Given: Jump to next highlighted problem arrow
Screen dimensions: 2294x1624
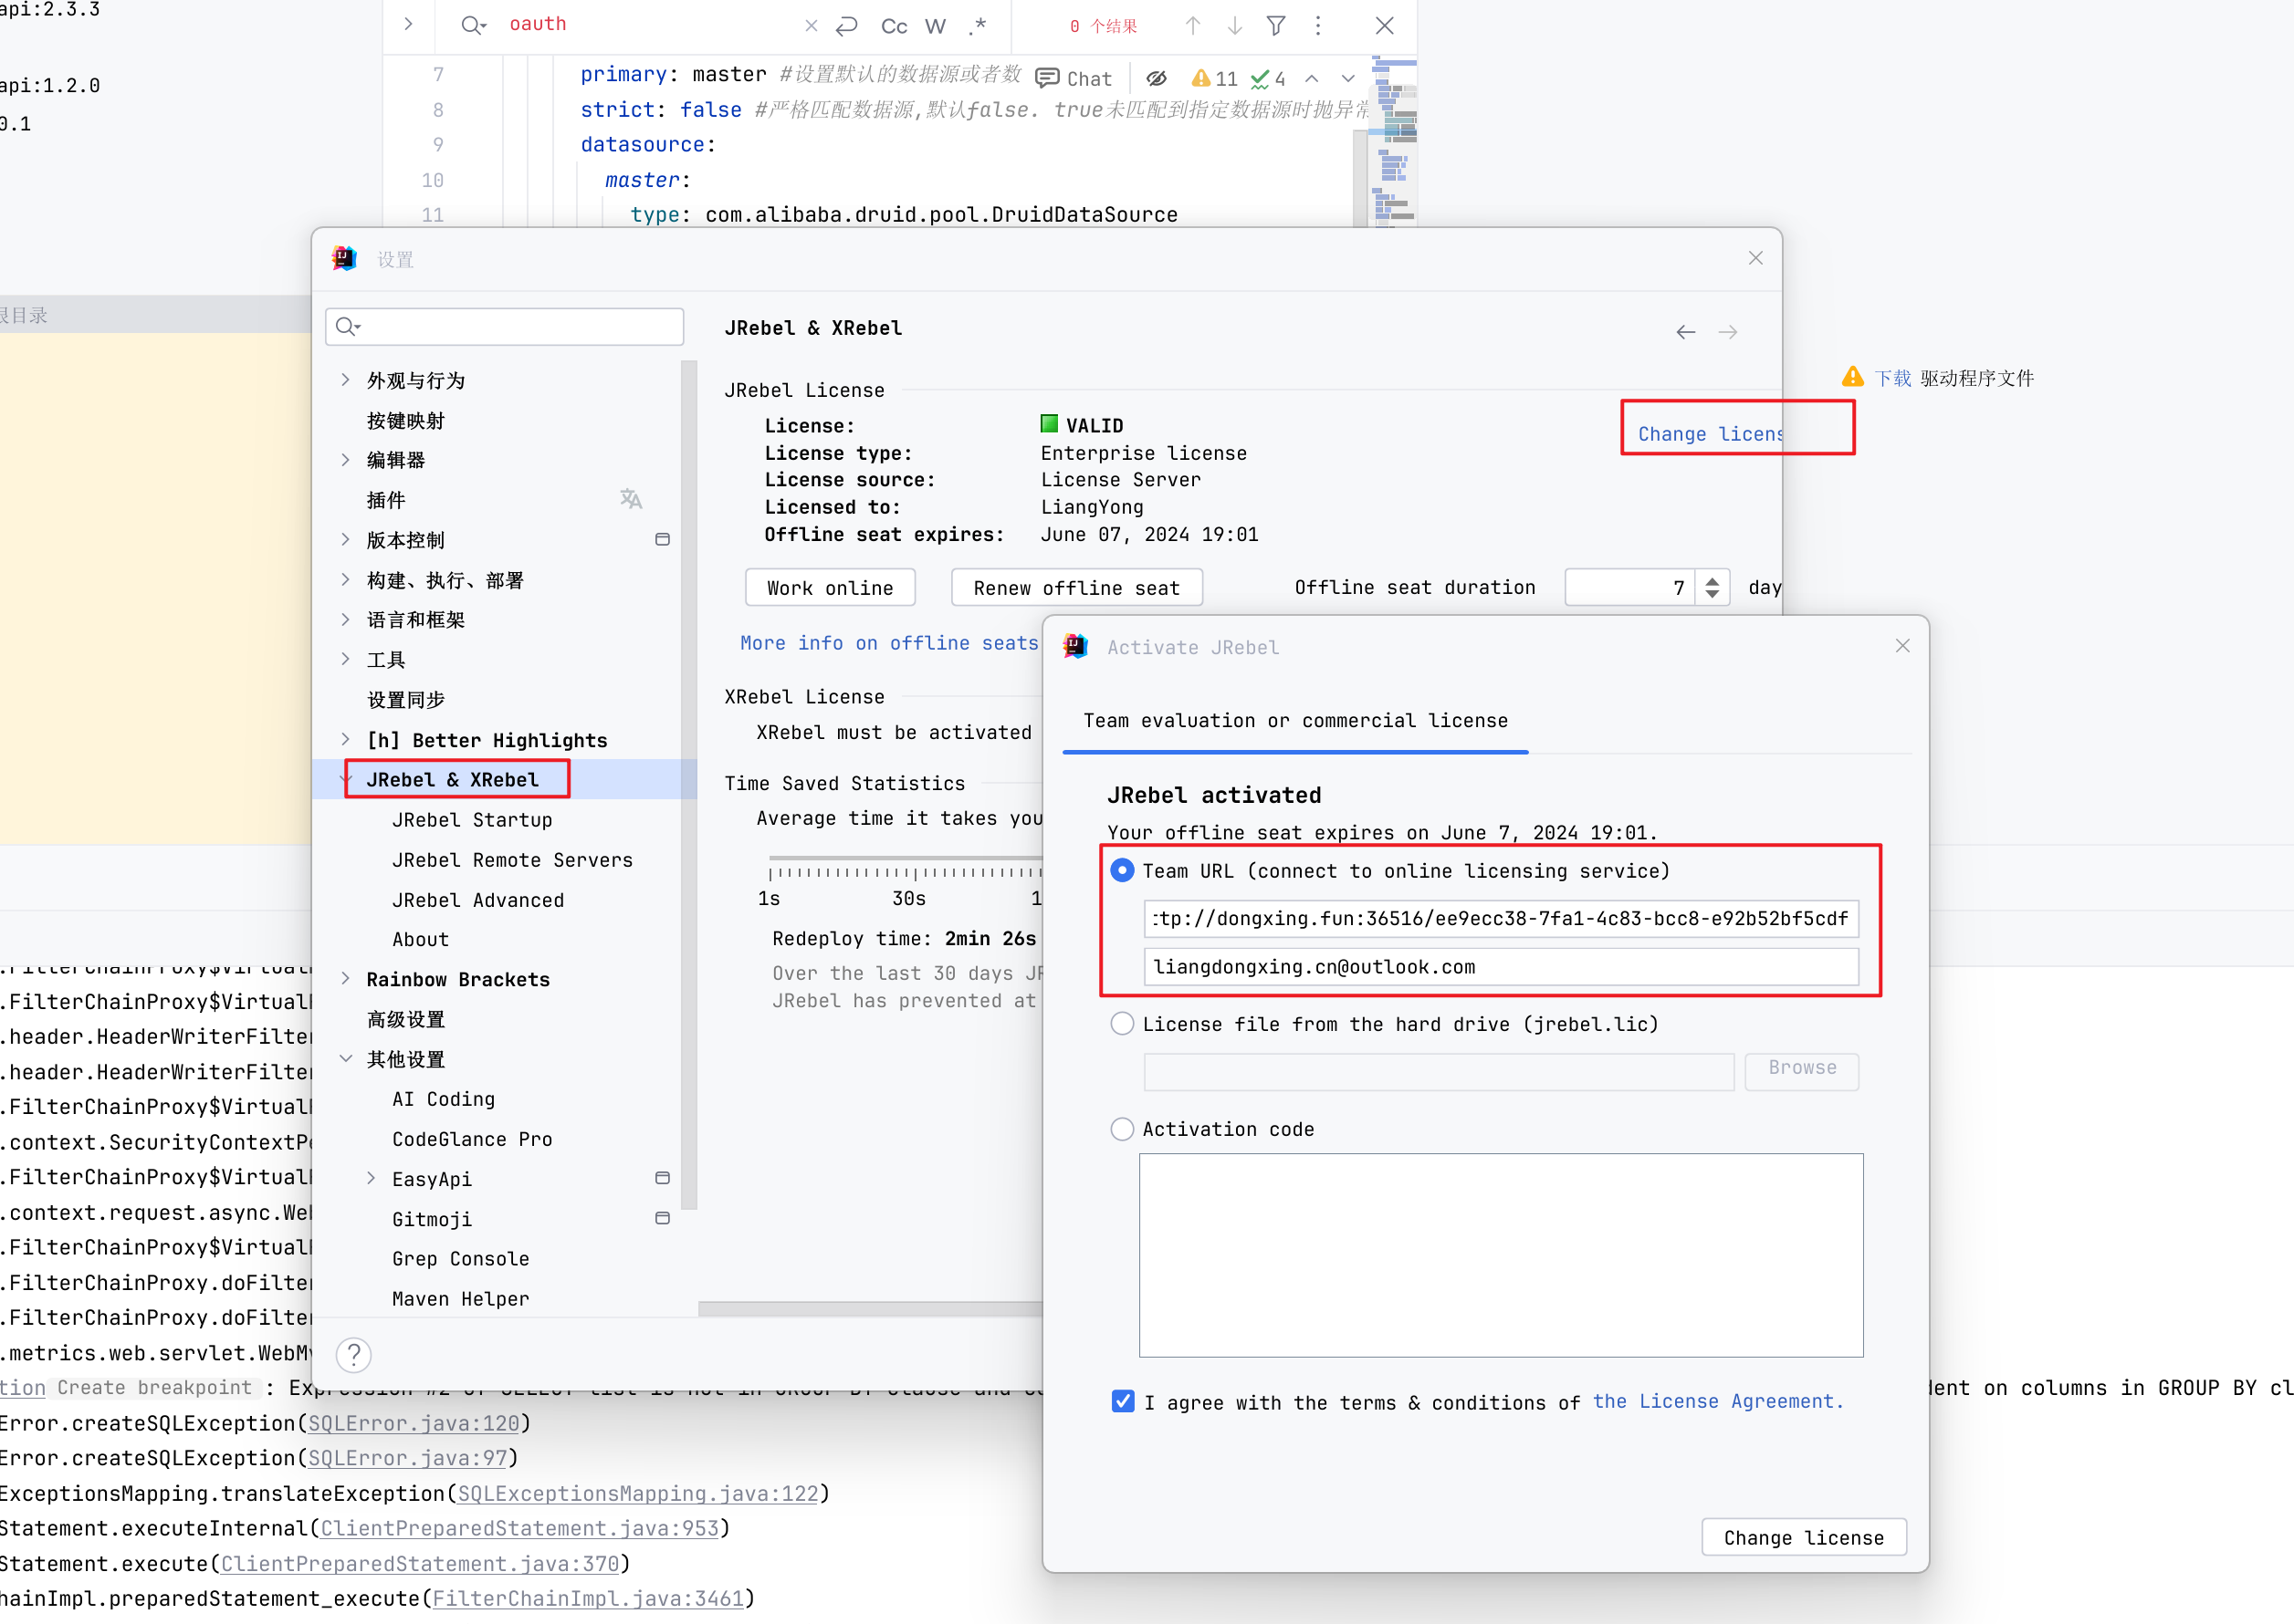Looking at the screenshot, I should tap(1347, 78).
